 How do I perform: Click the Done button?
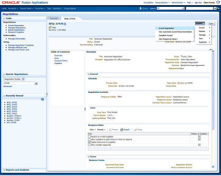tap(211, 24)
